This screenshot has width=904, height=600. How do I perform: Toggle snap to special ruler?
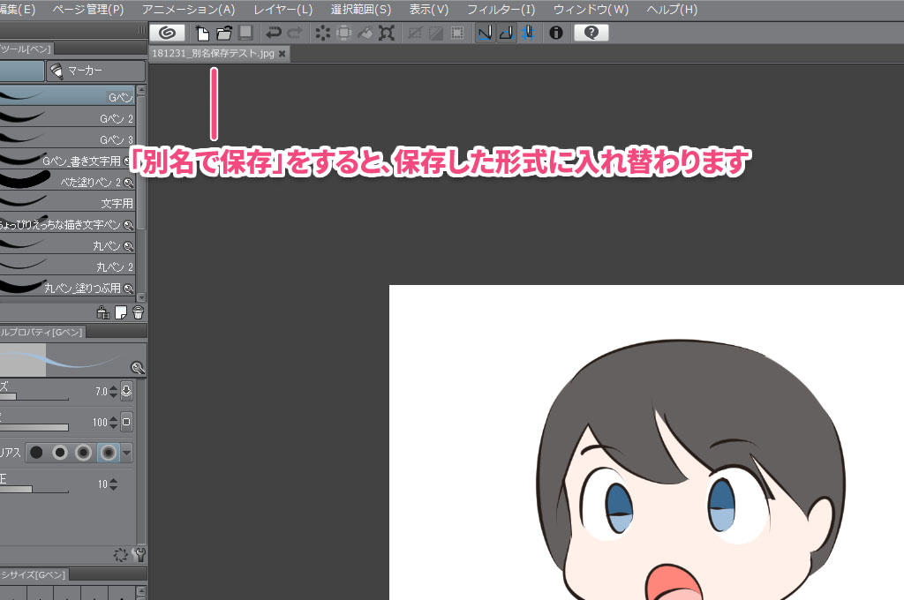pyautogui.click(x=505, y=34)
